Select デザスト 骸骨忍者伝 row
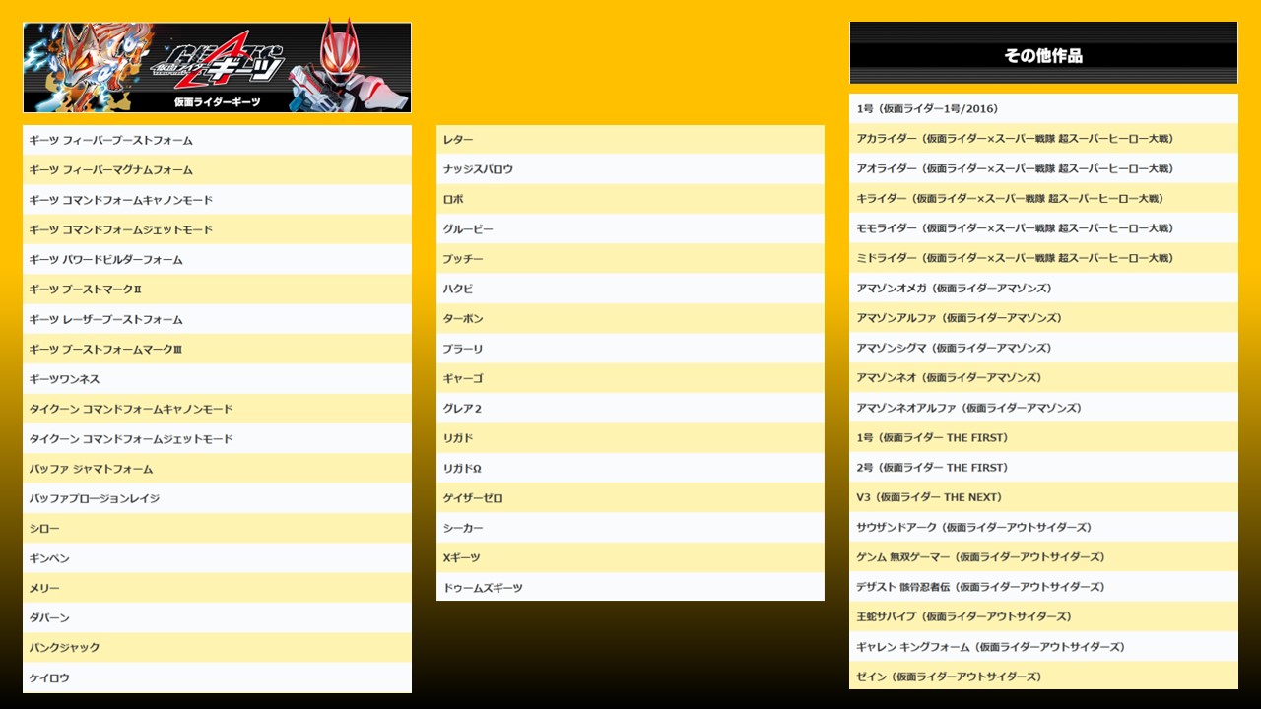The height and width of the screenshot is (709, 1261). [x=1043, y=587]
